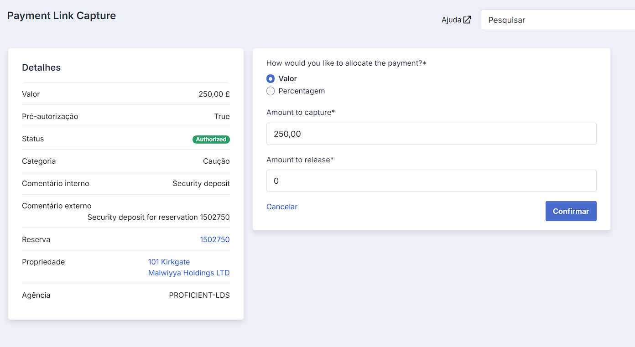Click the Amount to release field
The height and width of the screenshot is (347, 635).
pos(432,181)
